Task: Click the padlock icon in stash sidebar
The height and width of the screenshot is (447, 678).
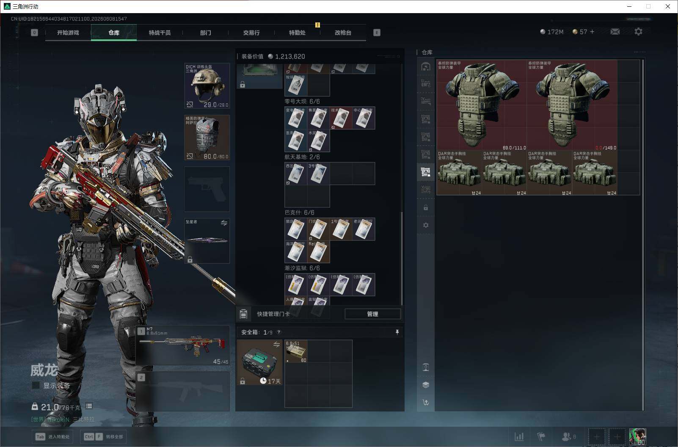Action: pos(426,207)
